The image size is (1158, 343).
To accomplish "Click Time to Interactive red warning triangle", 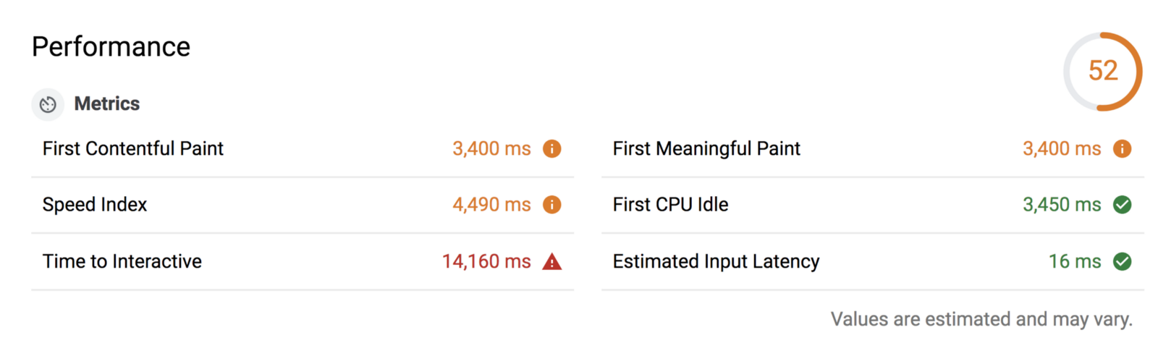I will point(552,261).
